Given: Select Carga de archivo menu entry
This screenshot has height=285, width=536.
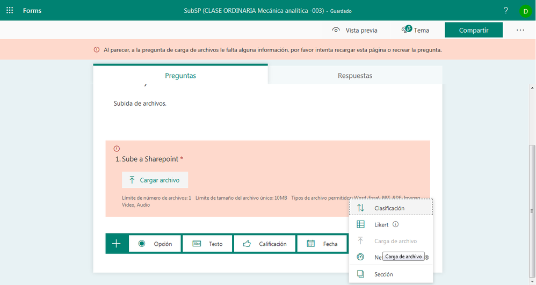Looking at the screenshot, I should tap(390, 241).
